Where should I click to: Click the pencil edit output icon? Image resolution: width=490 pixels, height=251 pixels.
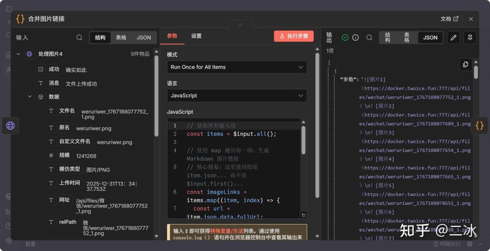[x=454, y=37]
